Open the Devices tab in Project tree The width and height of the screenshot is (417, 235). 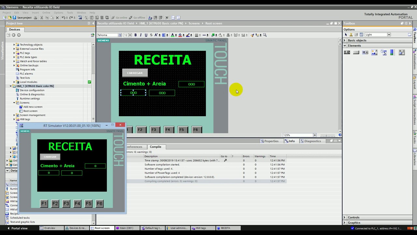[14, 29]
